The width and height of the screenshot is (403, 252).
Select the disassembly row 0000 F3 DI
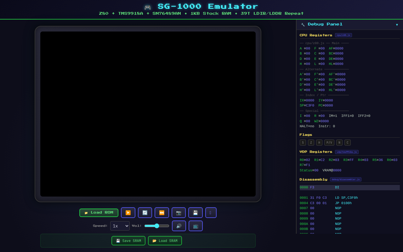(x=350, y=187)
